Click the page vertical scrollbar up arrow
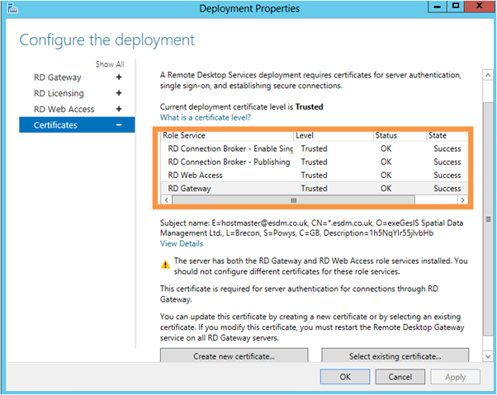Image resolution: width=497 pixels, height=395 pixels. 488,75
